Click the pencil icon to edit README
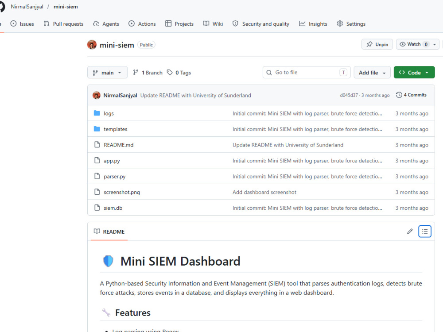Image resolution: width=443 pixels, height=332 pixels. [410, 232]
